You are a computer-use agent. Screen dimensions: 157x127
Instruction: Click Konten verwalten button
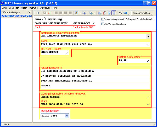pos(141,13)
